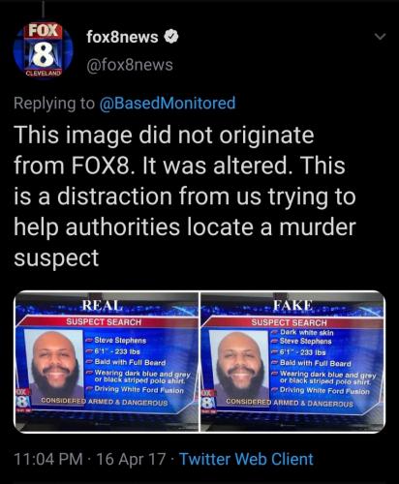Viewport: 399px width, 484px height.
Task: Open the @BasedMonitored mention link
Action: pyautogui.click(x=168, y=104)
